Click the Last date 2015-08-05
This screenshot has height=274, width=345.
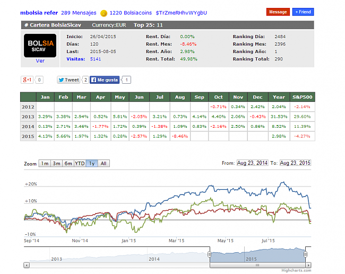[103, 51]
